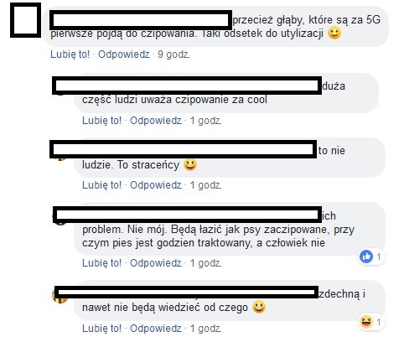Click the laughing haha reaction icon
This screenshot has width=409, height=342.
pyautogui.click(x=366, y=322)
